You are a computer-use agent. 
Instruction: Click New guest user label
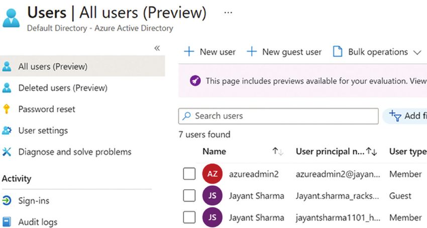(292, 52)
